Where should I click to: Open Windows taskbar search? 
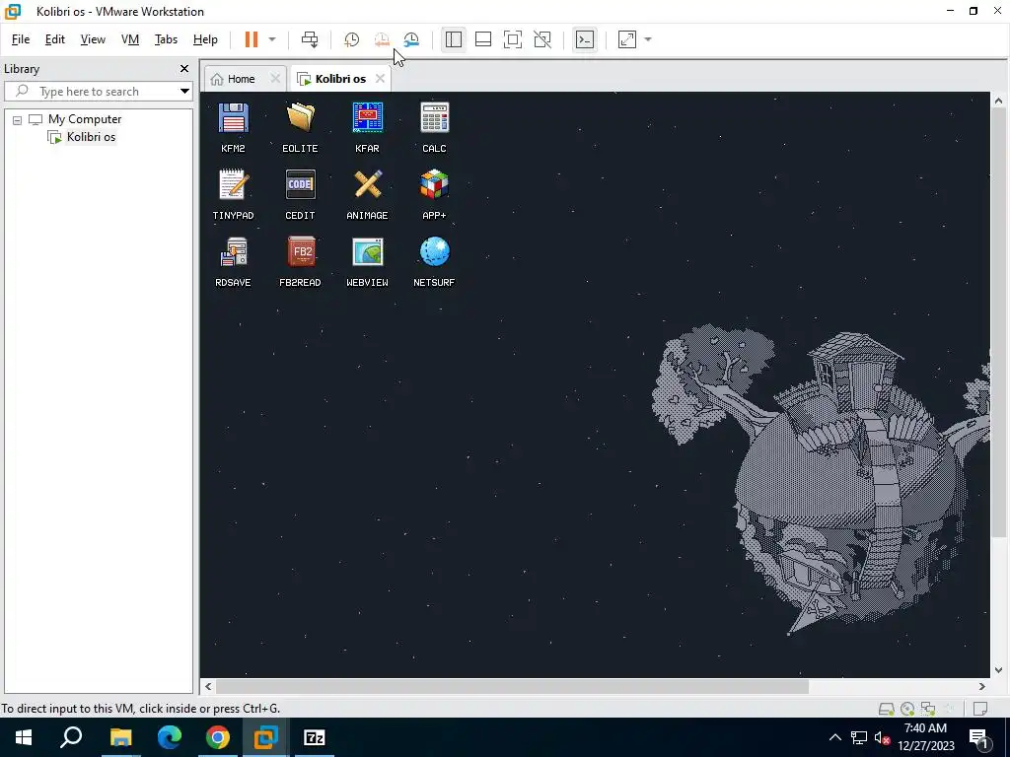click(71, 737)
